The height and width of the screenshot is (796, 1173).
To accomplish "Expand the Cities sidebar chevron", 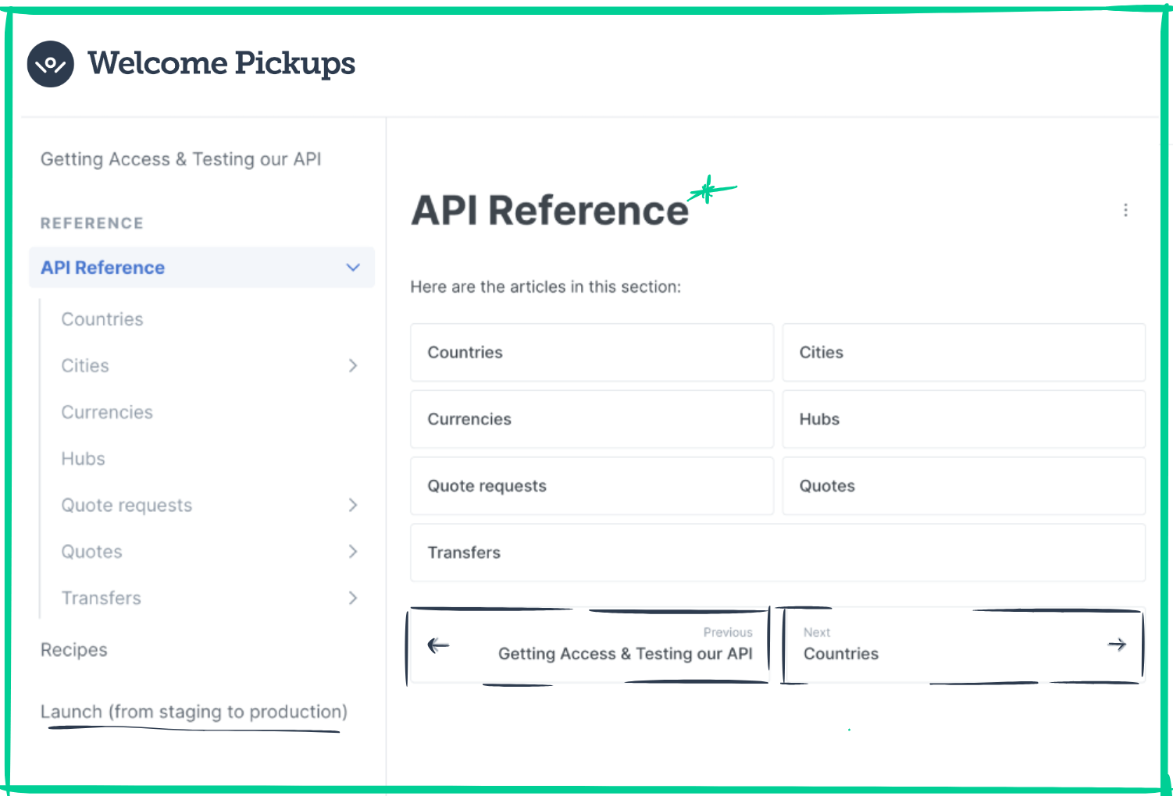I will [353, 365].
